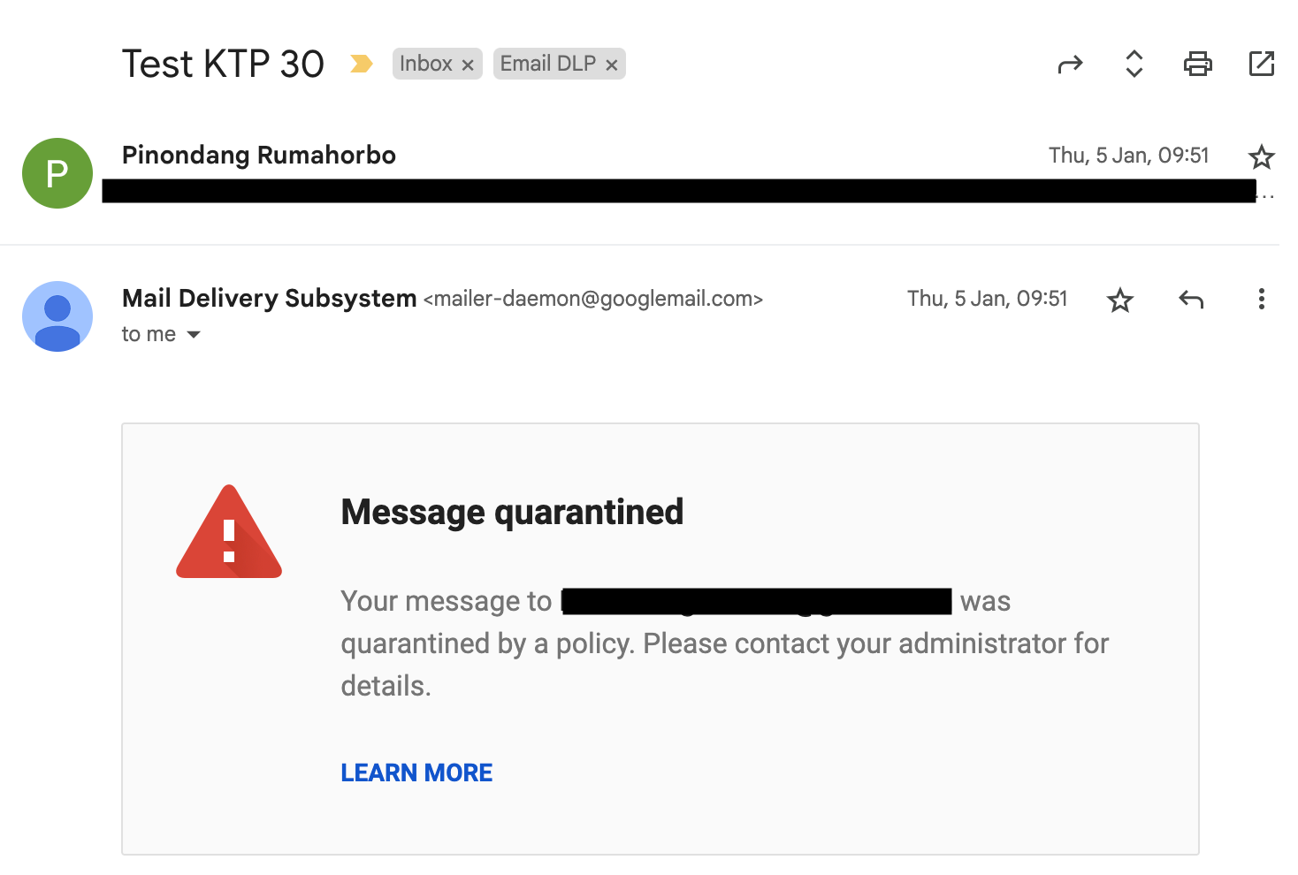1298x875 pixels.
Task: Open the LEARN MORE link
Action: [416, 772]
